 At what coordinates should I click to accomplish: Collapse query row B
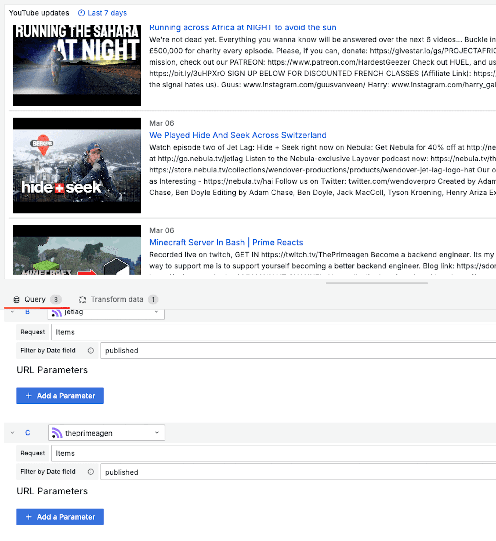(x=12, y=311)
